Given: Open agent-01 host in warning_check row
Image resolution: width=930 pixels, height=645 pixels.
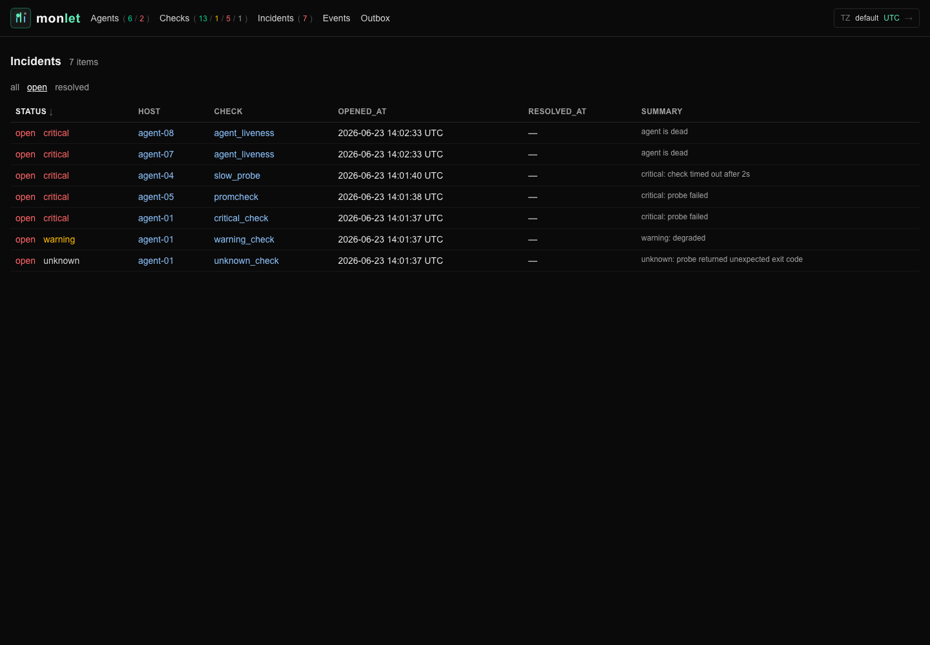Looking at the screenshot, I should 156,239.
